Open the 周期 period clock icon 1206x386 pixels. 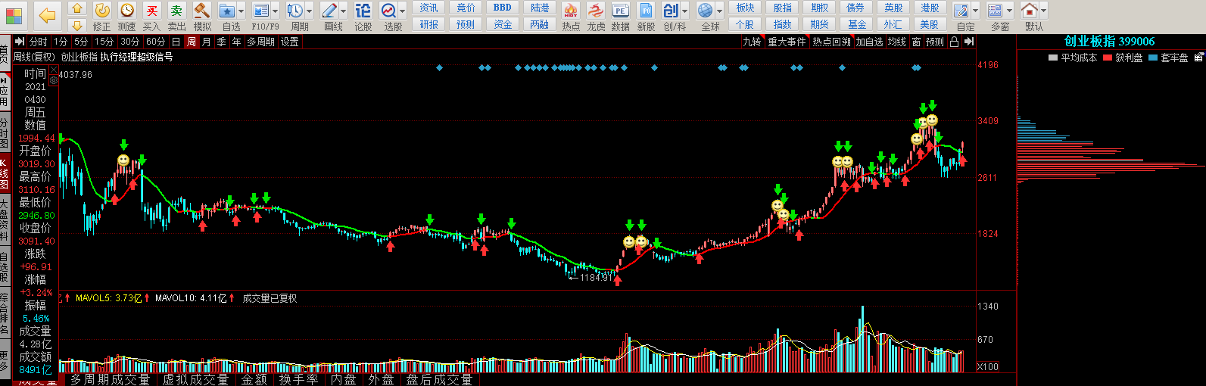coord(294,10)
